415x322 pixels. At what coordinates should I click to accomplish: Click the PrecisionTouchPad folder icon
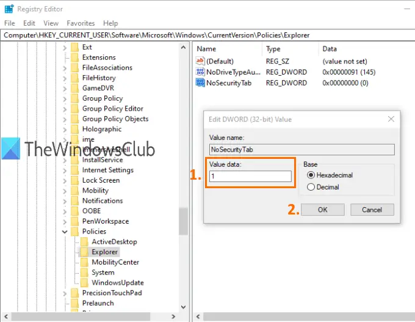pyautogui.click(x=75, y=293)
